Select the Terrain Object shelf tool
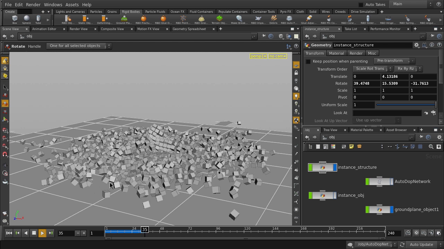This screenshot has width=444, height=249. 219,19
